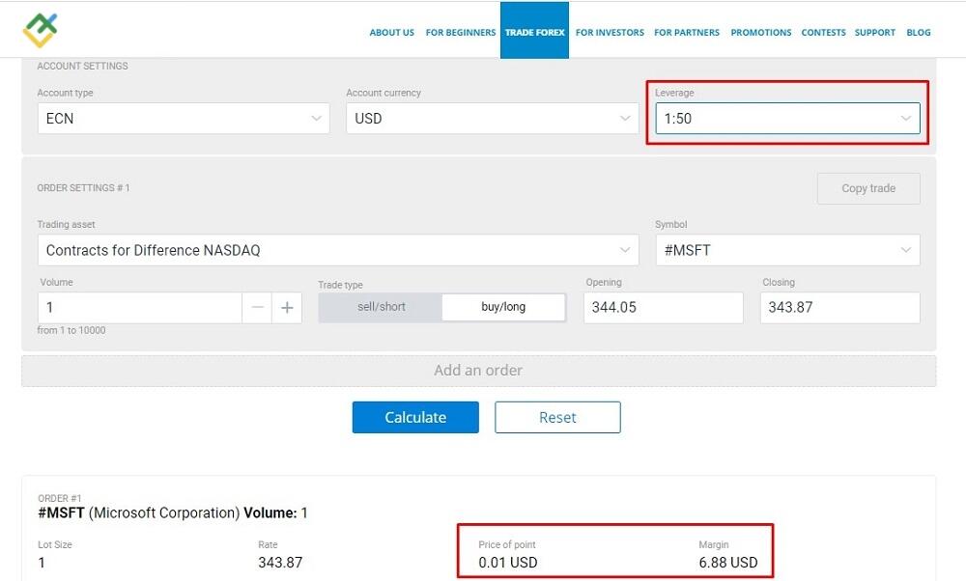Click the plus icon to increase volume
Screen dimensions: 966x581
pyautogui.click(x=287, y=307)
